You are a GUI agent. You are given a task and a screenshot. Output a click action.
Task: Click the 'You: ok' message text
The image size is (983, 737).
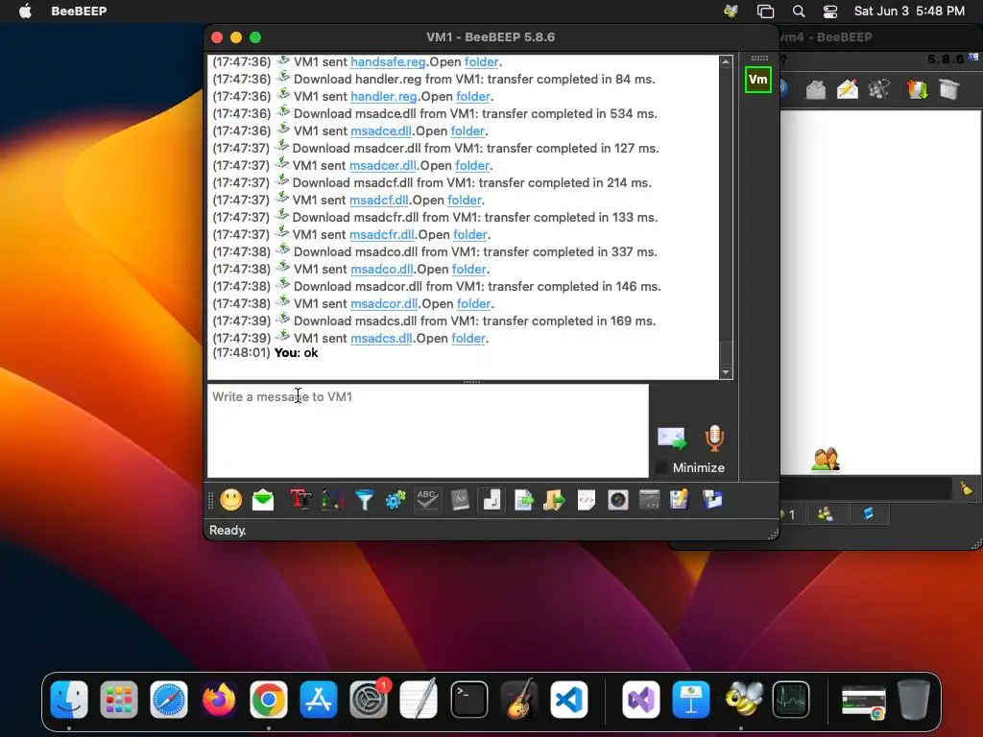click(x=296, y=353)
